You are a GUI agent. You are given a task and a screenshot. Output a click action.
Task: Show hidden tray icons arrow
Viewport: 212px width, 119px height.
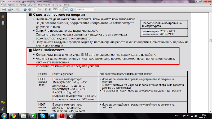click(x=181, y=116)
